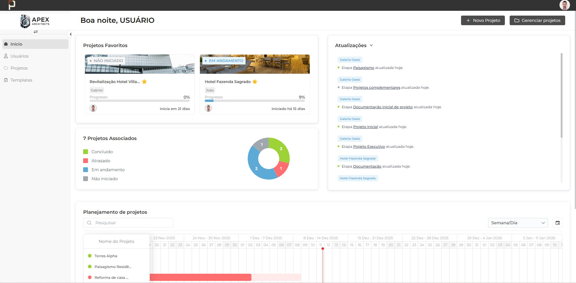576x283 pixels.
Task: Click the Apex Architects logo
Action: click(35, 21)
